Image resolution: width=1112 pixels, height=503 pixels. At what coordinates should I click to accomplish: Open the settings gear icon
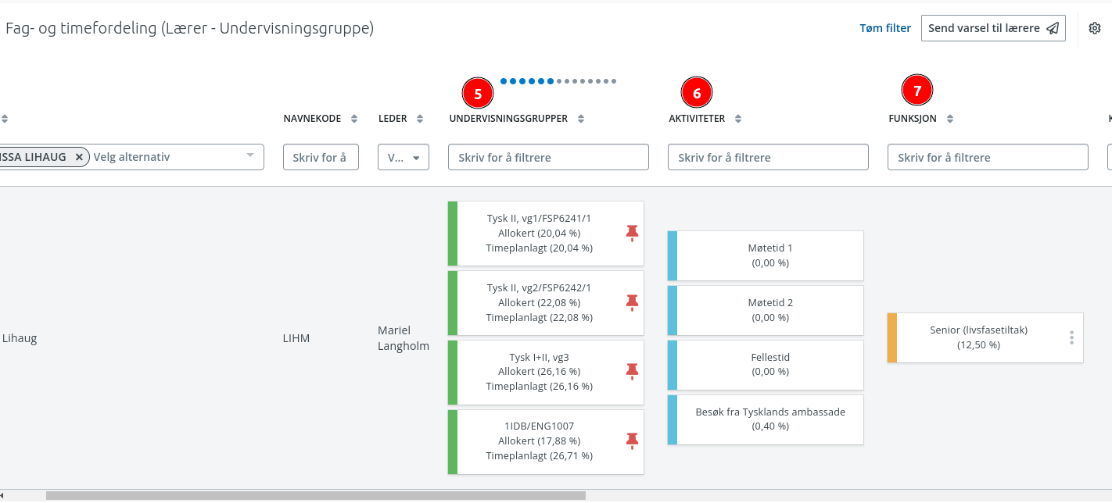coord(1095,28)
